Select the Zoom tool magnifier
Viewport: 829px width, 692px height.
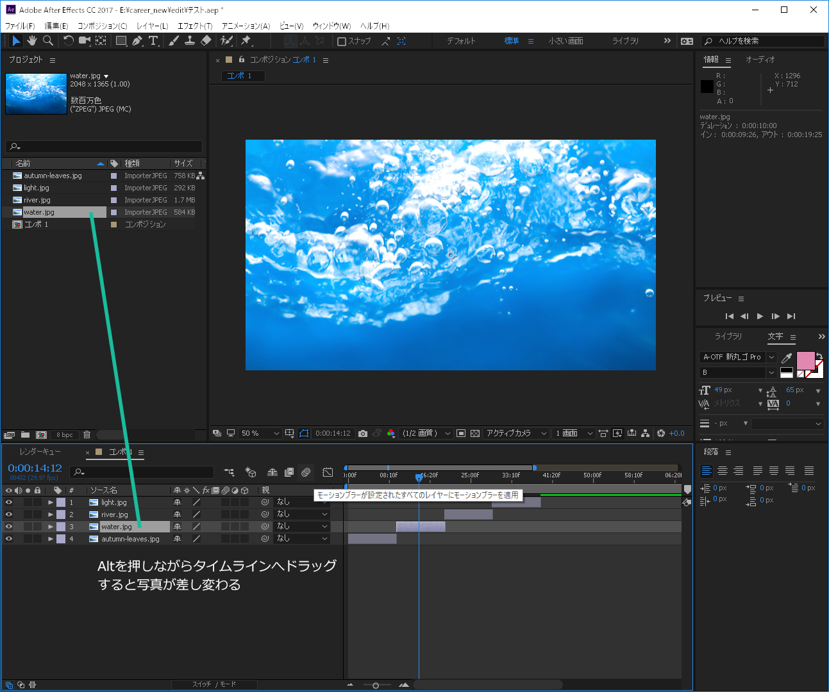coord(48,41)
